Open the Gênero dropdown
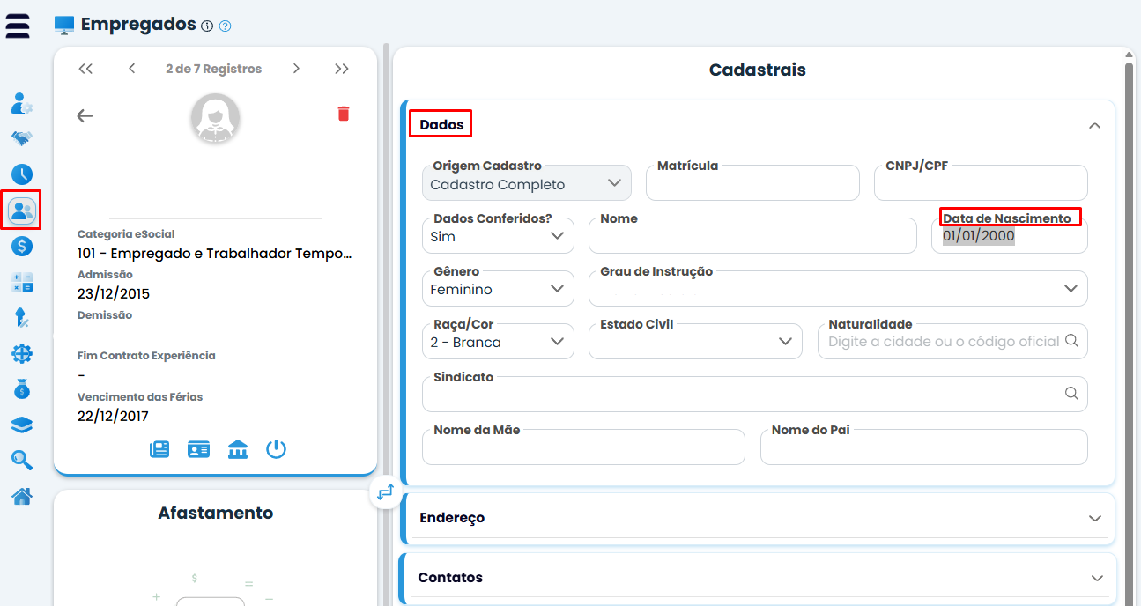Viewport: 1141px width, 606px height. [x=498, y=289]
